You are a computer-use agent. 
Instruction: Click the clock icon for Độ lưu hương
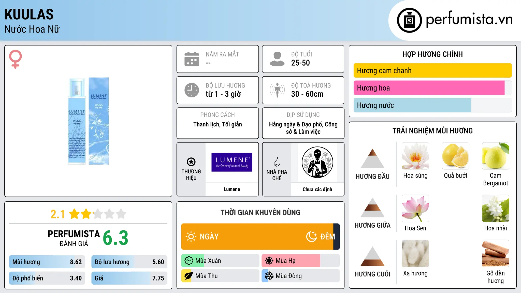192,90
